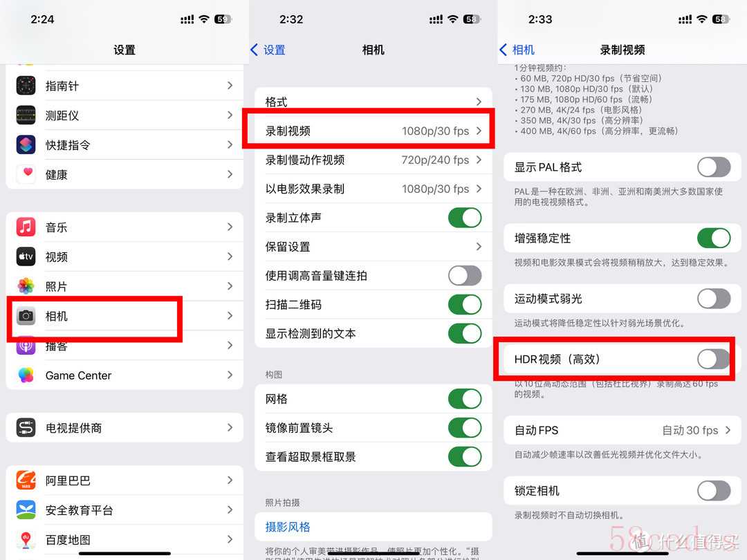Tap the 安全教育平台 app icon

pyautogui.click(x=26, y=510)
